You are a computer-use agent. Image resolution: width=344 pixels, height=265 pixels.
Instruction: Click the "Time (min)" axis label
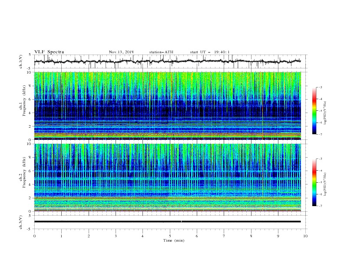click(x=174, y=240)
